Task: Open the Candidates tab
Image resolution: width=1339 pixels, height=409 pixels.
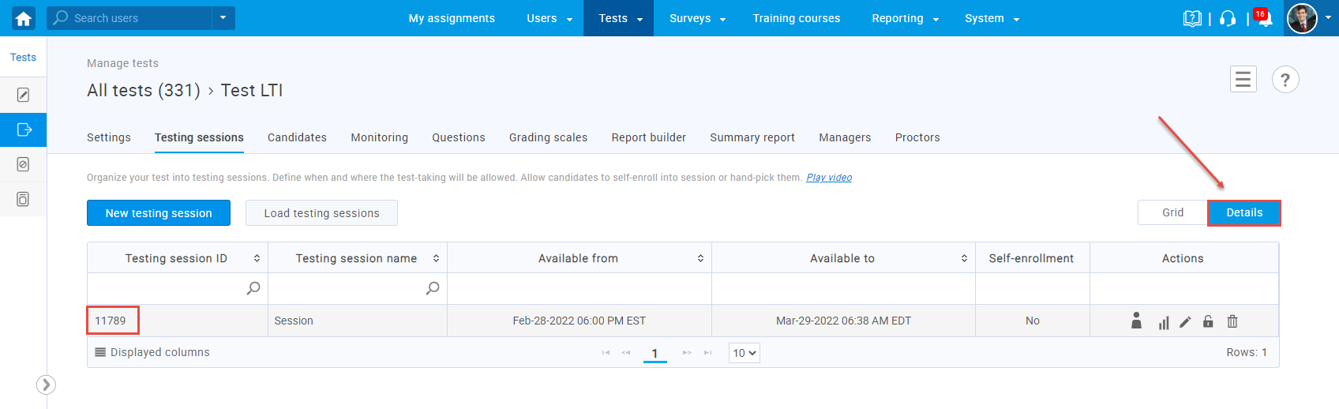Action: 297,137
